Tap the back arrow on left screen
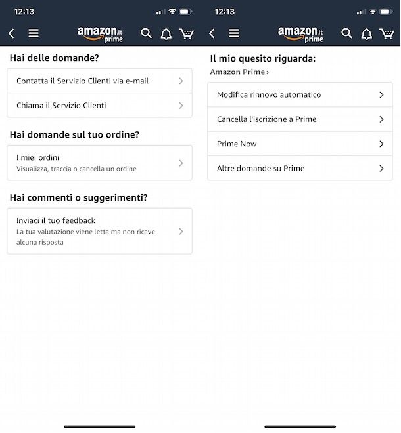Viewport: 401px width, 433px height. pyautogui.click(x=11, y=33)
